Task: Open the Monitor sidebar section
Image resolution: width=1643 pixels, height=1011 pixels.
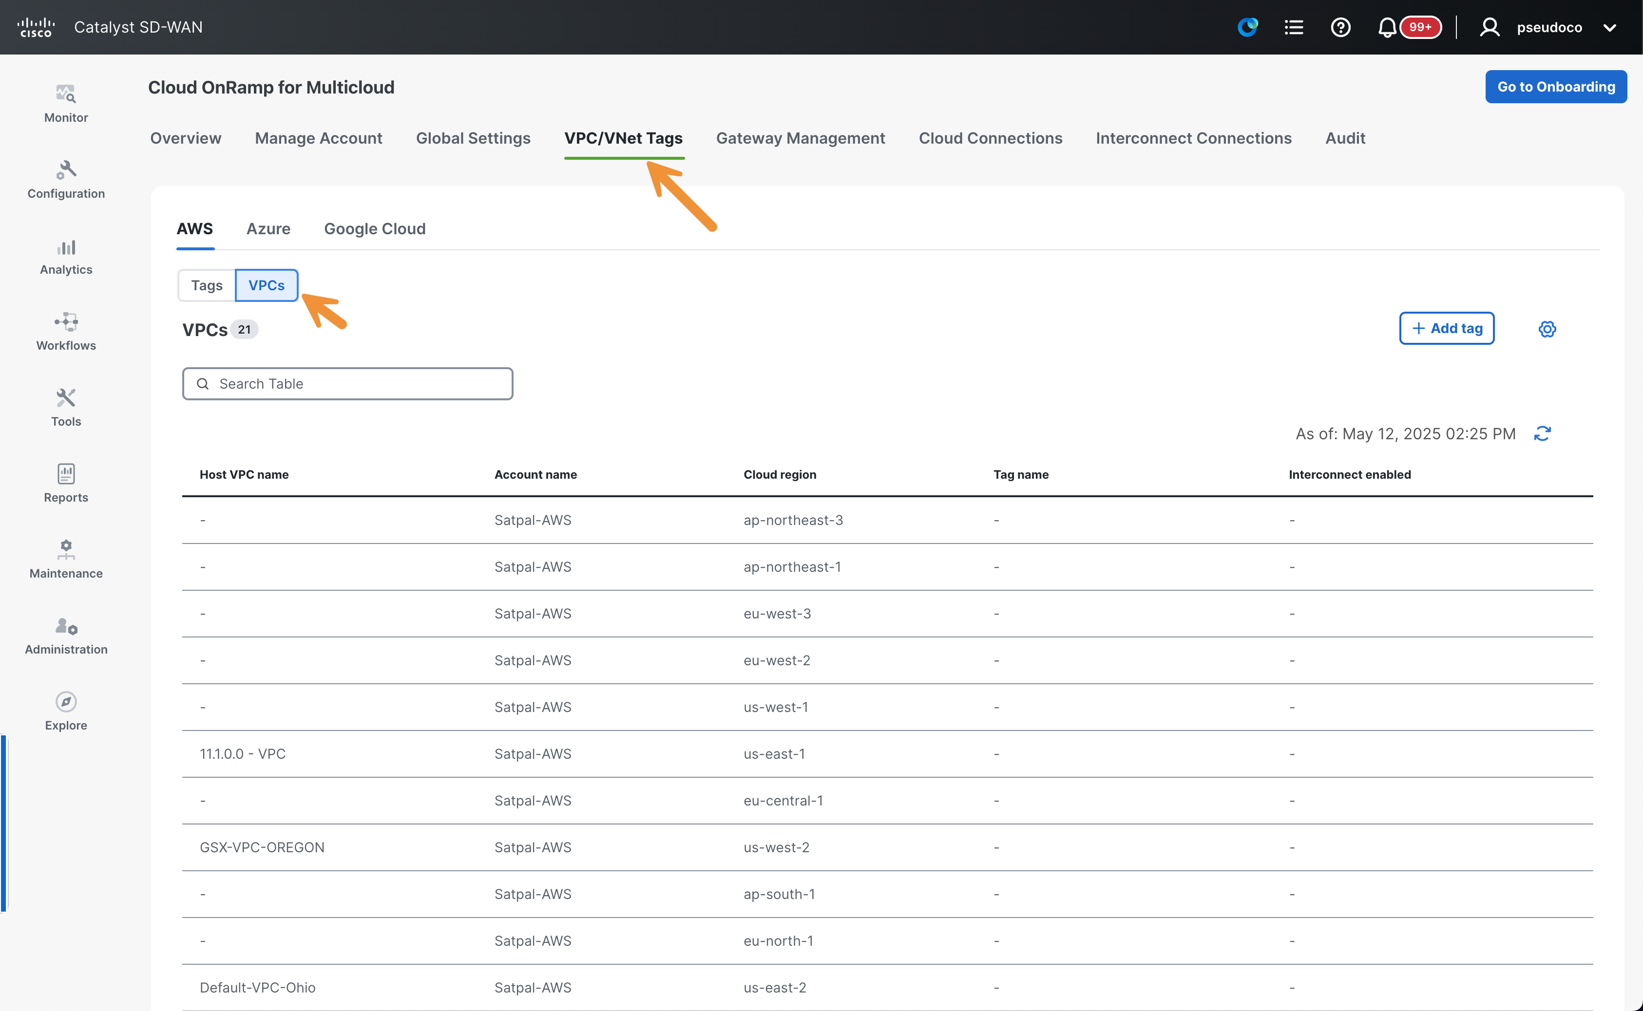Action: click(x=66, y=104)
